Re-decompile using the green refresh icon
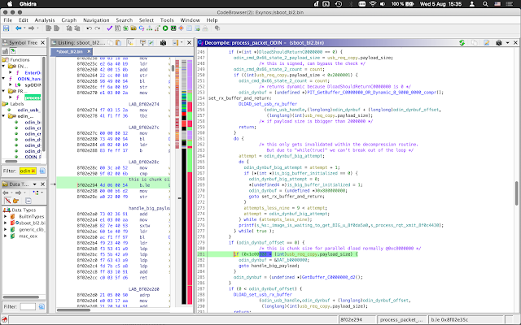 [462, 43]
